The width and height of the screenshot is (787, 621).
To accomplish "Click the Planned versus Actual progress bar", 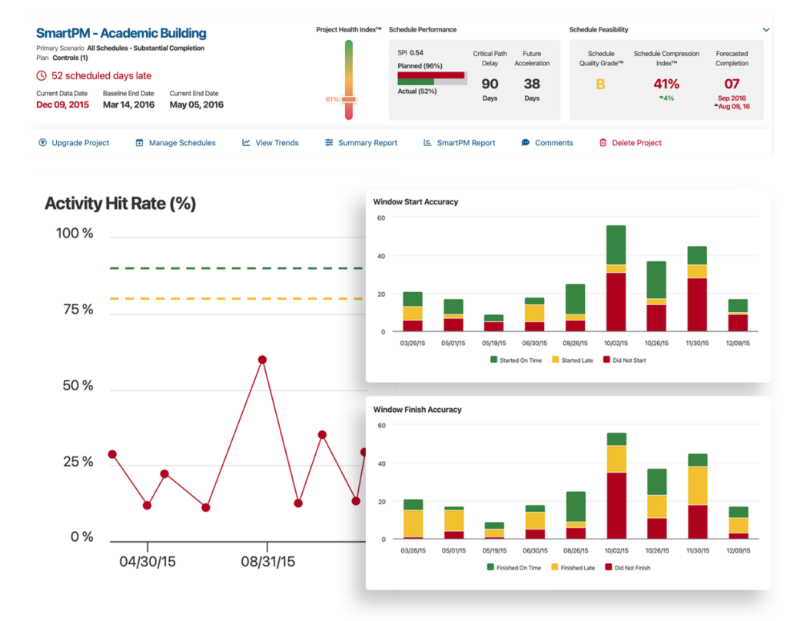I will tap(432, 78).
